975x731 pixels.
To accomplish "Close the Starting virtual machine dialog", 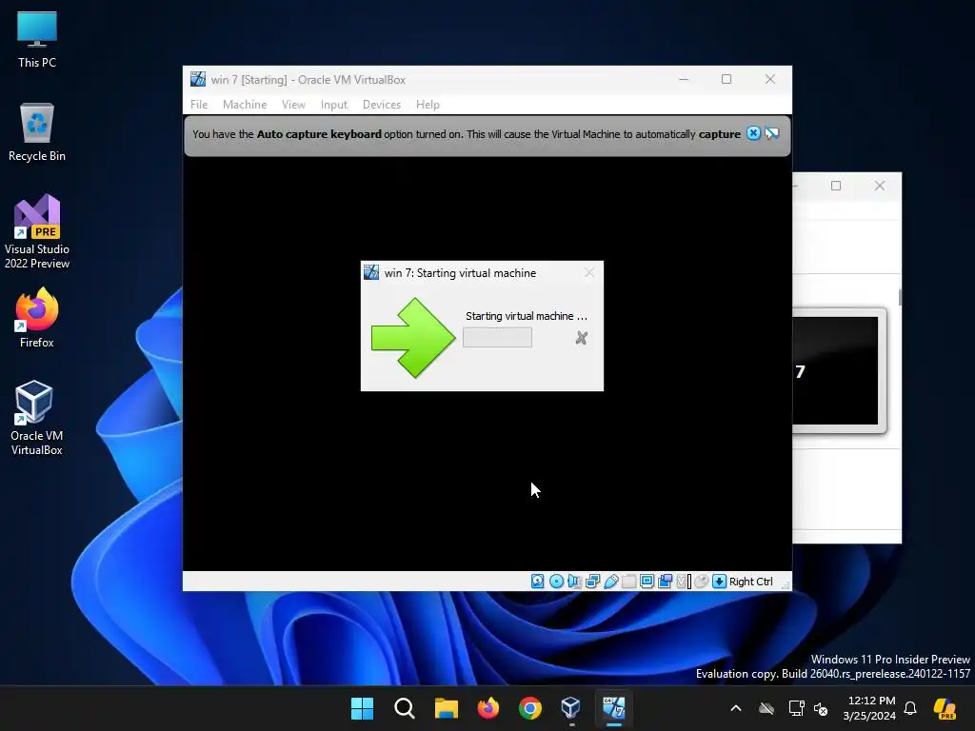I will coord(588,272).
